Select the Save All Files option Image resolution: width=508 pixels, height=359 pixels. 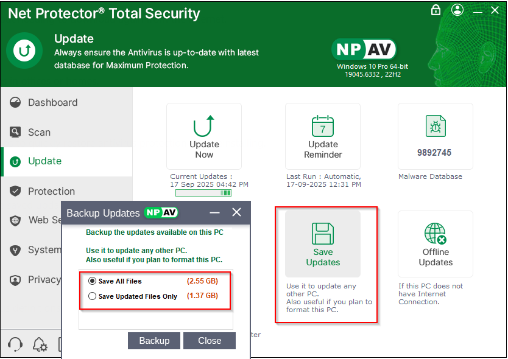click(93, 281)
